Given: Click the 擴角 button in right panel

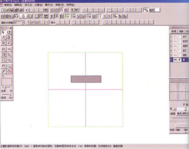Looking at the screenshot, I should coord(179,114).
